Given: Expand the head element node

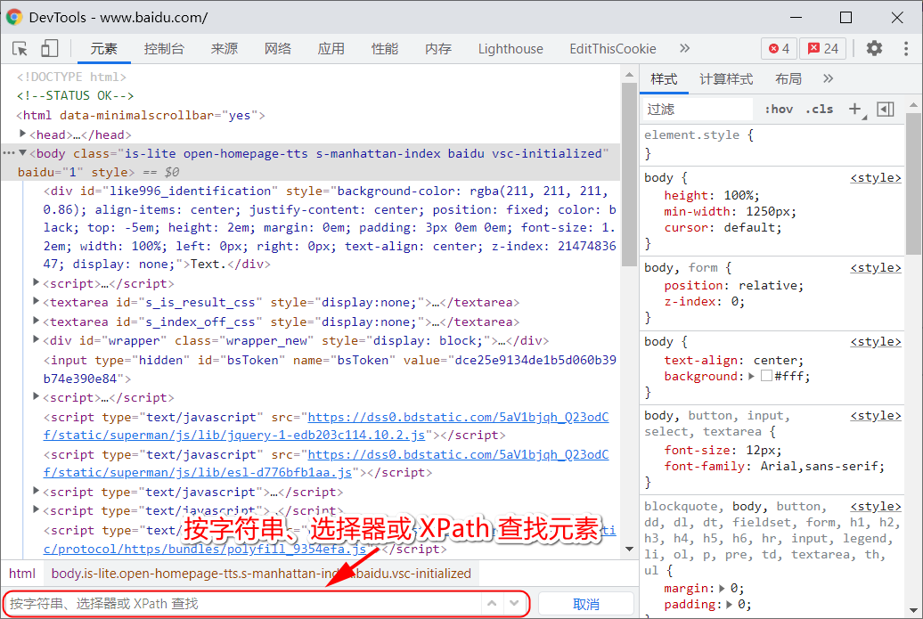Looking at the screenshot, I should pyautogui.click(x=22, y=134).
